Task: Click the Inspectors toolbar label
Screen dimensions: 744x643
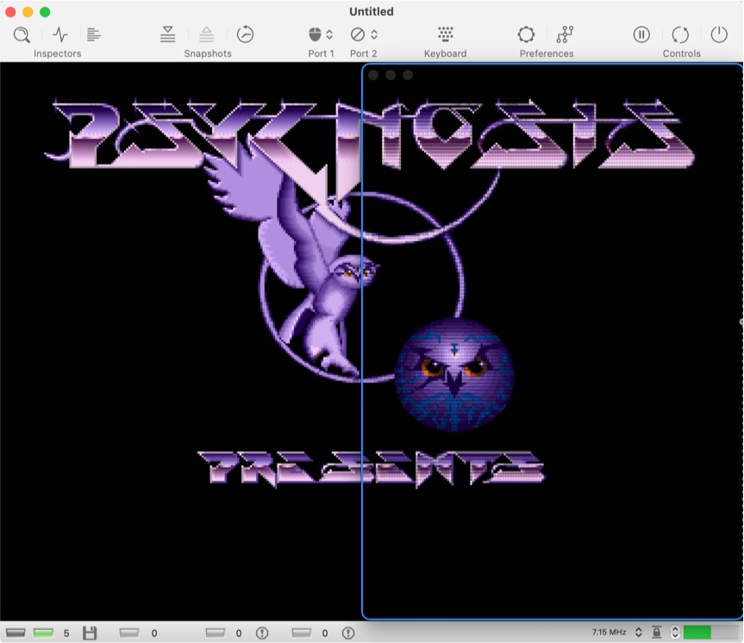Action: coord(58,53)
